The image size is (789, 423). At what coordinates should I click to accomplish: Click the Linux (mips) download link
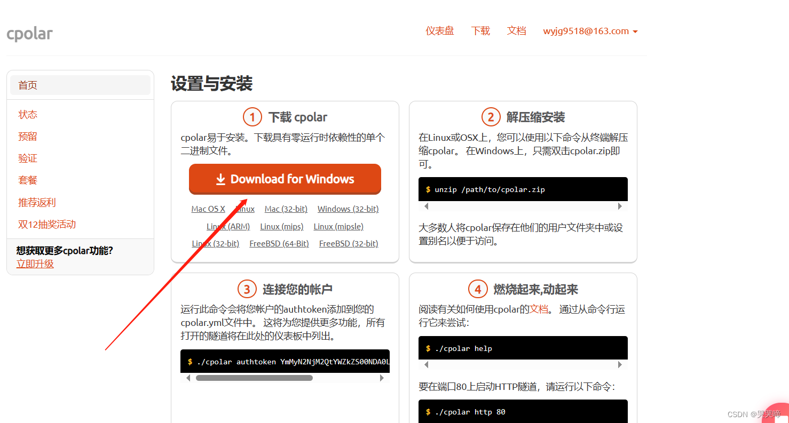(x=282, y=227)
